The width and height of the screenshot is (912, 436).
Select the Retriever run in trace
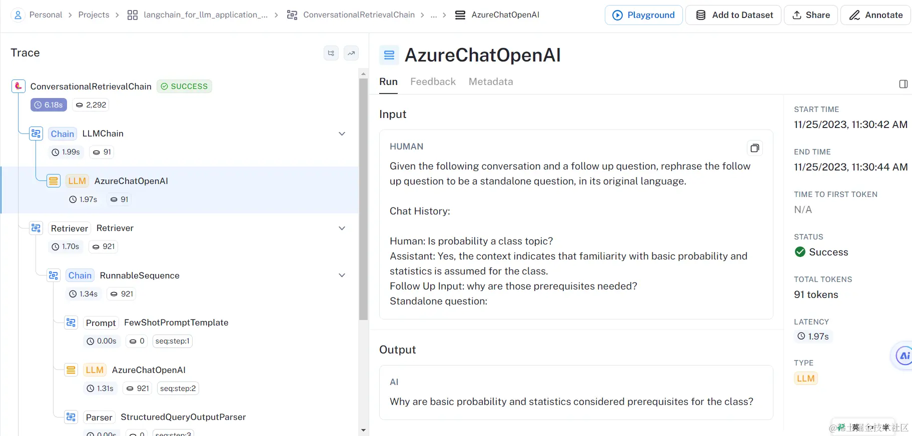click(115, 228)
